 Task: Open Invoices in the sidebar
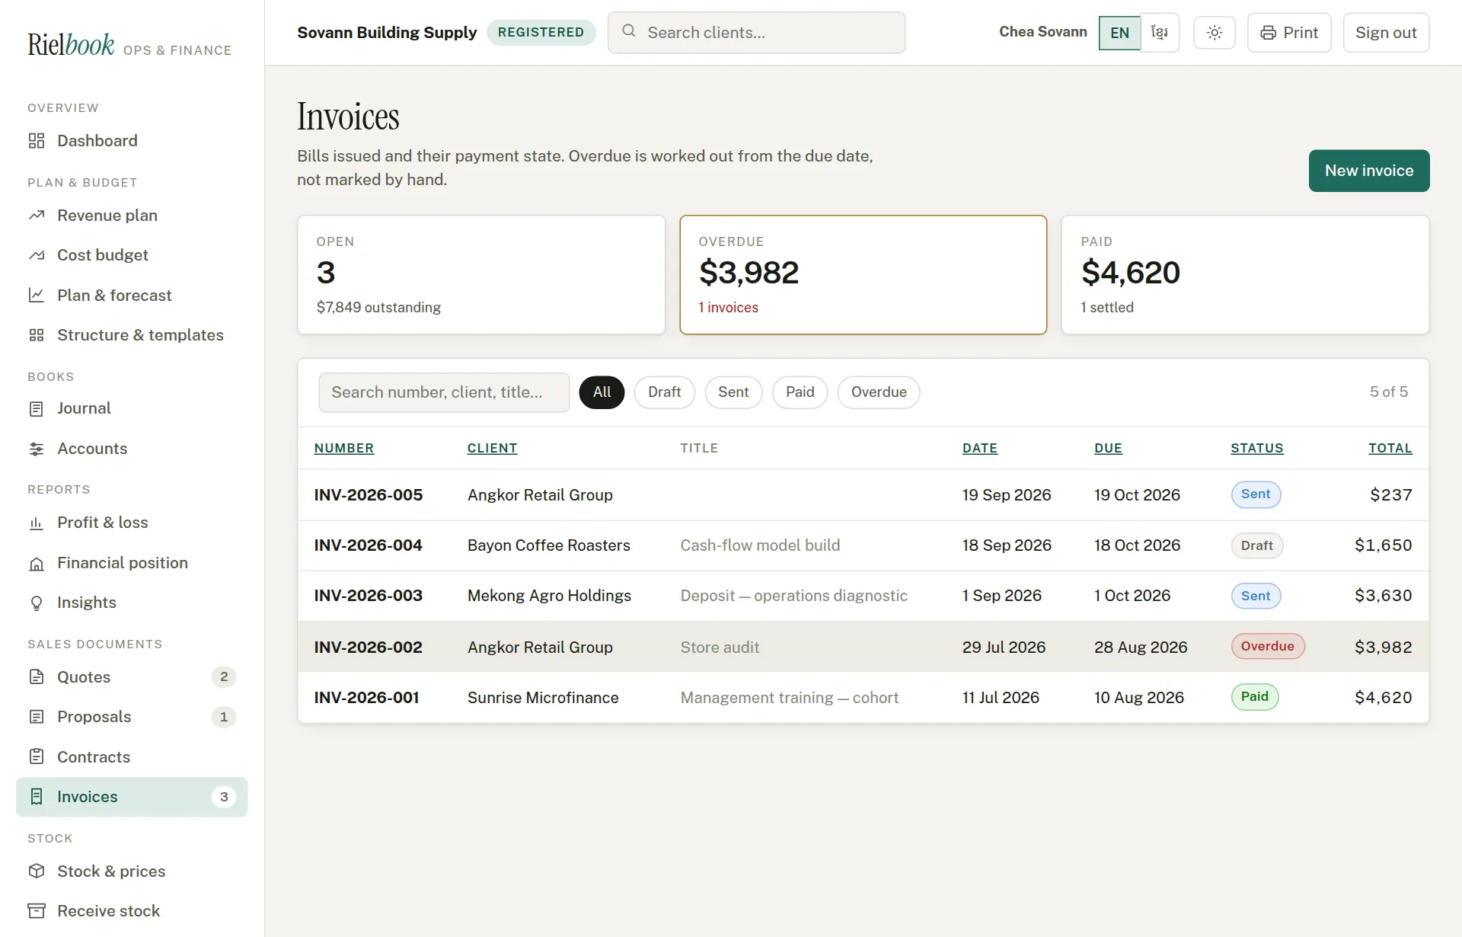132,797
